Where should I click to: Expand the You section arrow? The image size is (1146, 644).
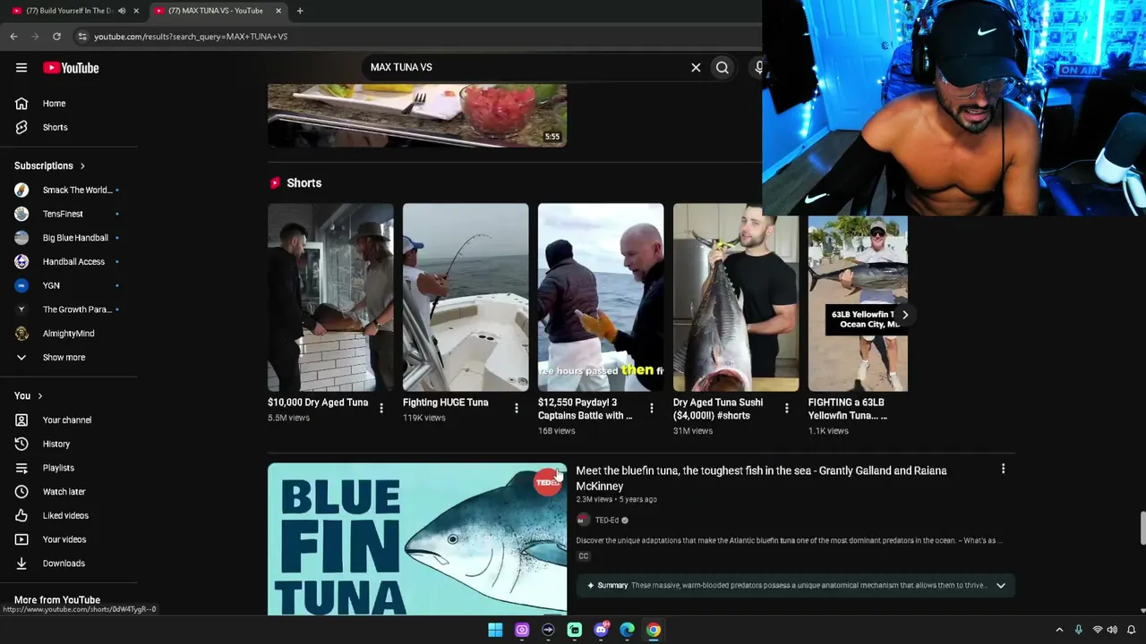pyautogui.click(x=39, y=396)
